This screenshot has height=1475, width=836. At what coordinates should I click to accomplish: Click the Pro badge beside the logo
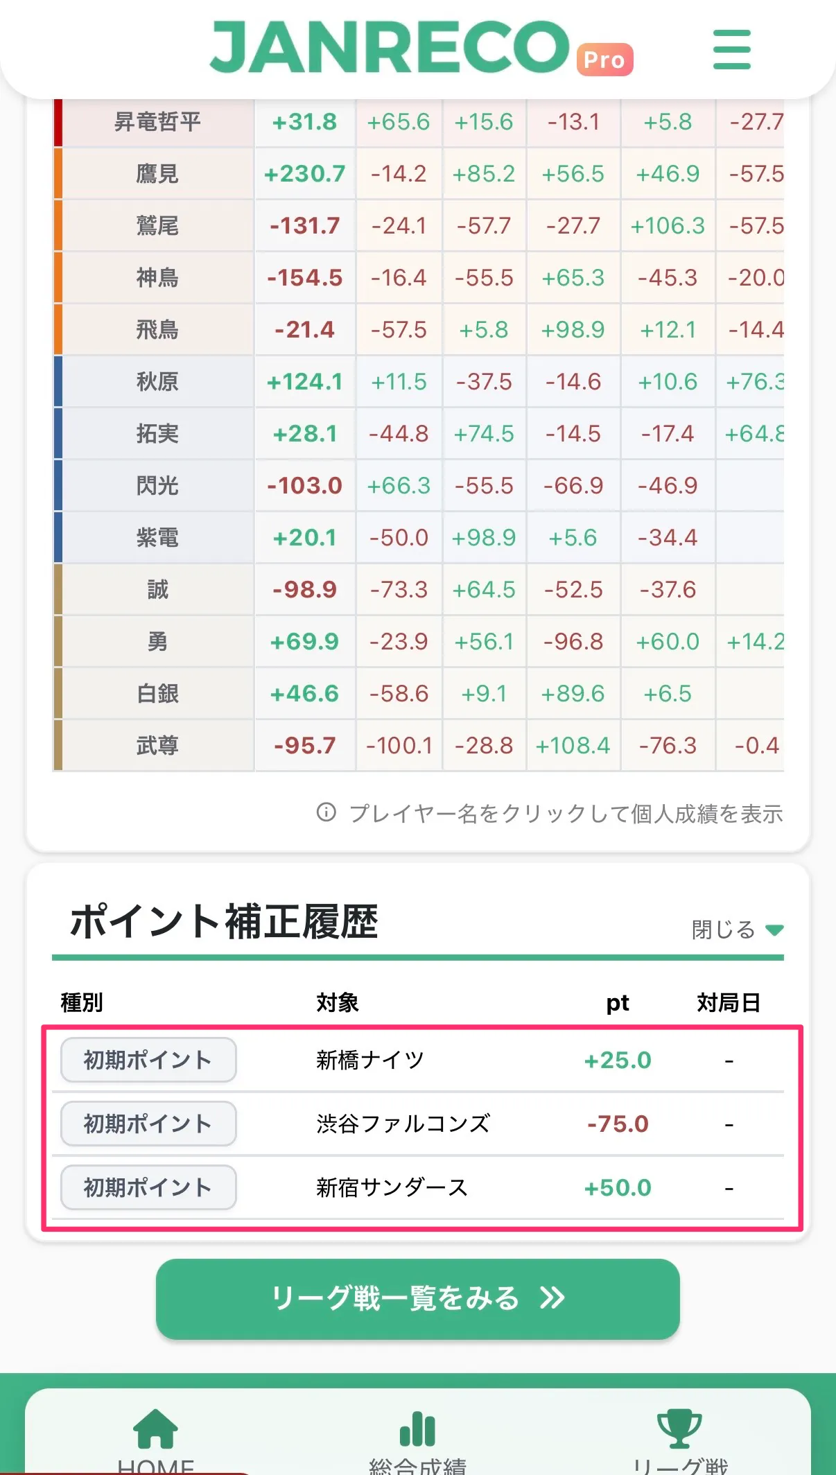pos(604,61)
